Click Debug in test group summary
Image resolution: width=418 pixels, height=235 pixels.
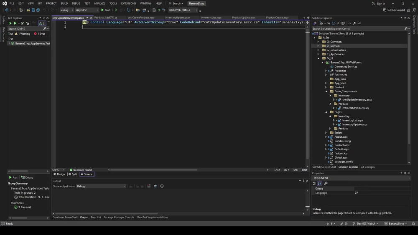pos(27,177)
